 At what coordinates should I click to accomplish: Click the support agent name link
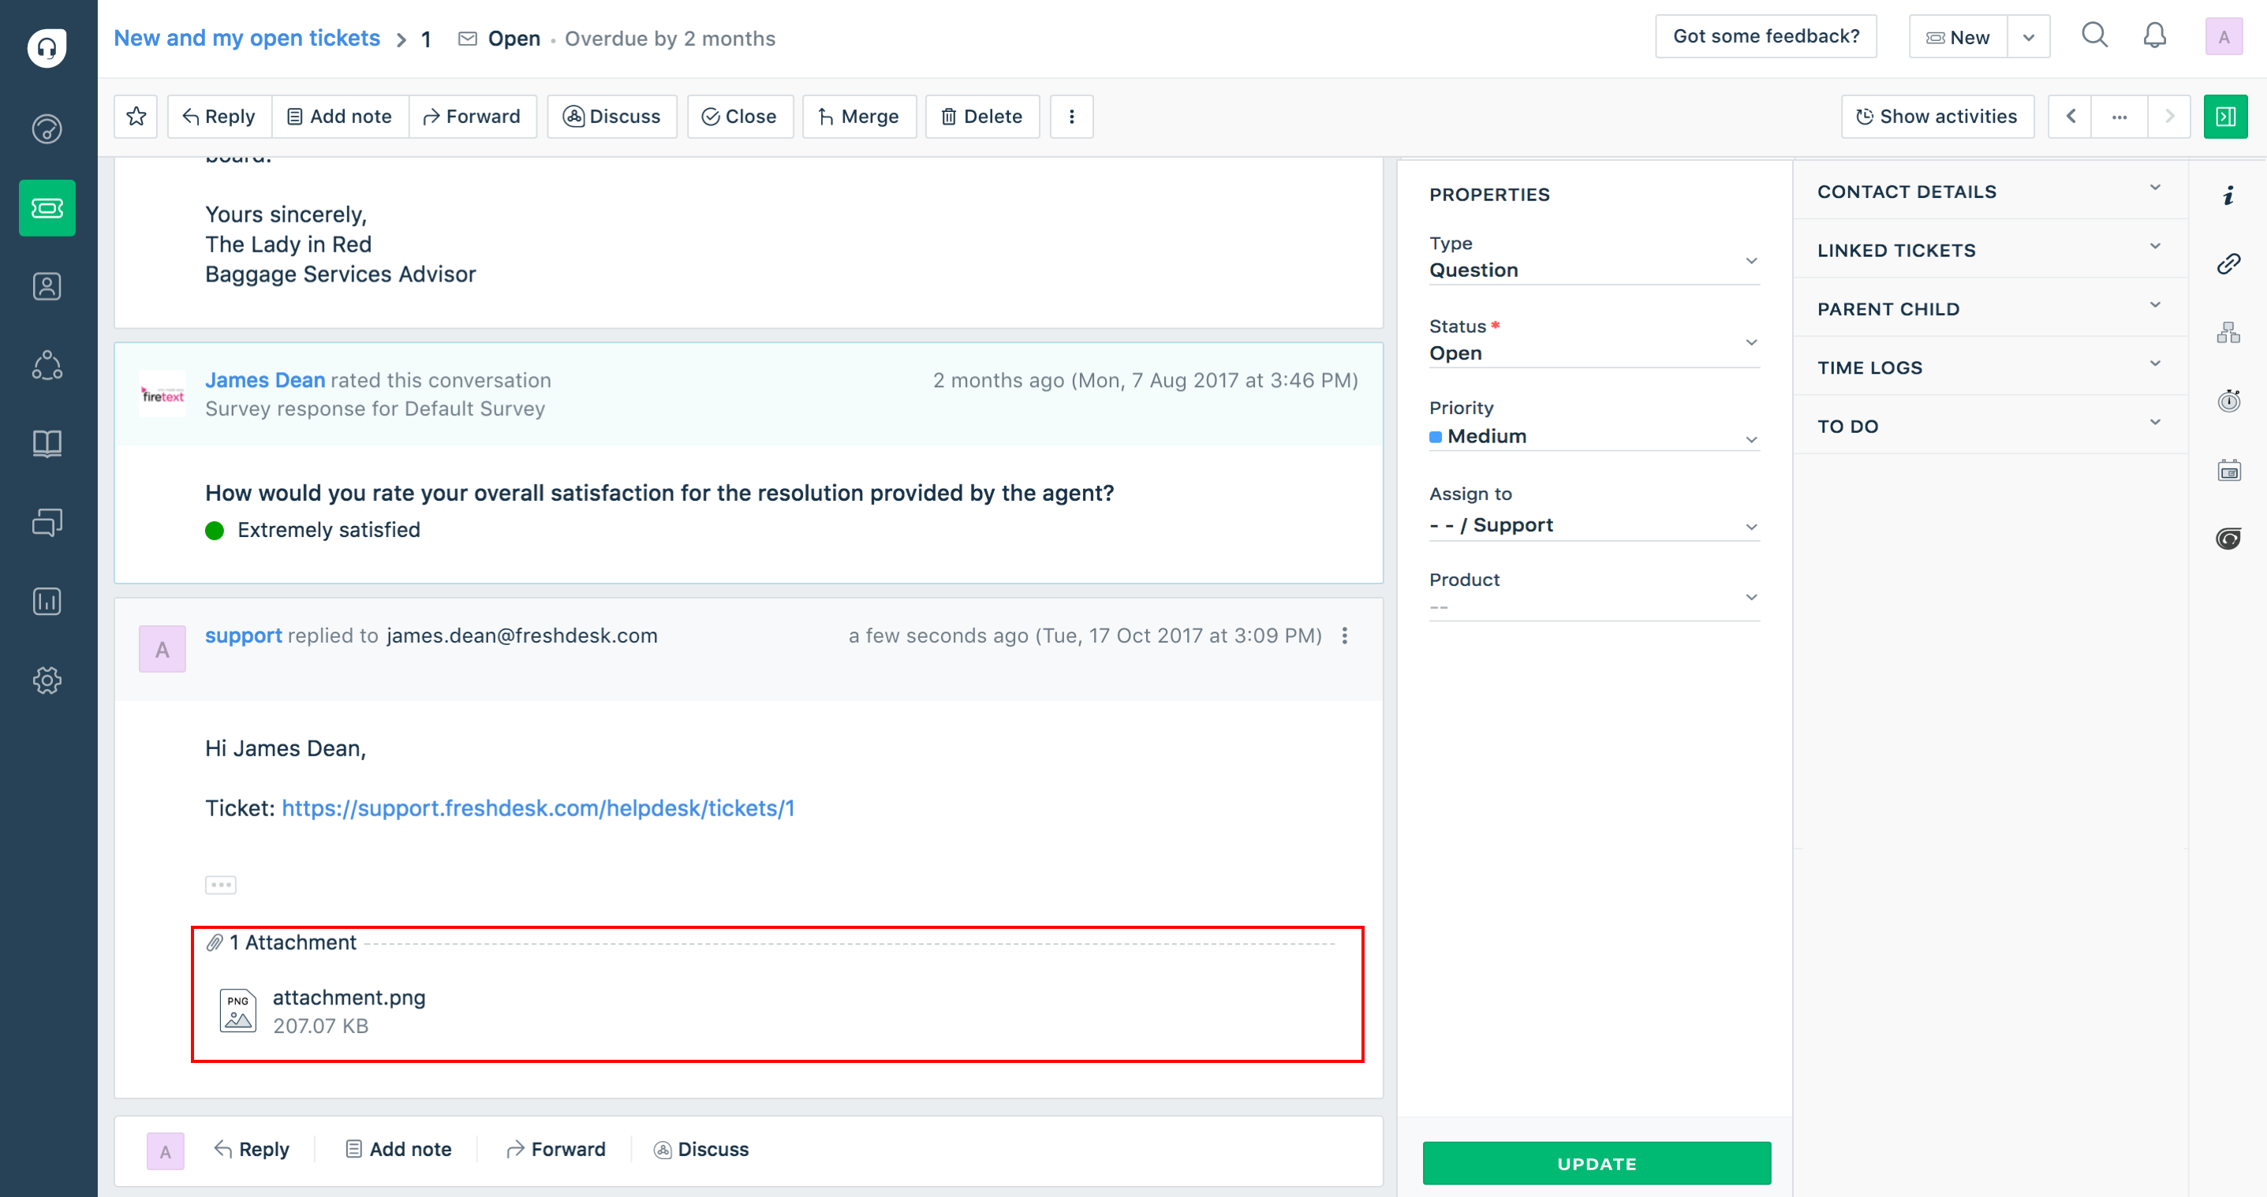point(243,635)
